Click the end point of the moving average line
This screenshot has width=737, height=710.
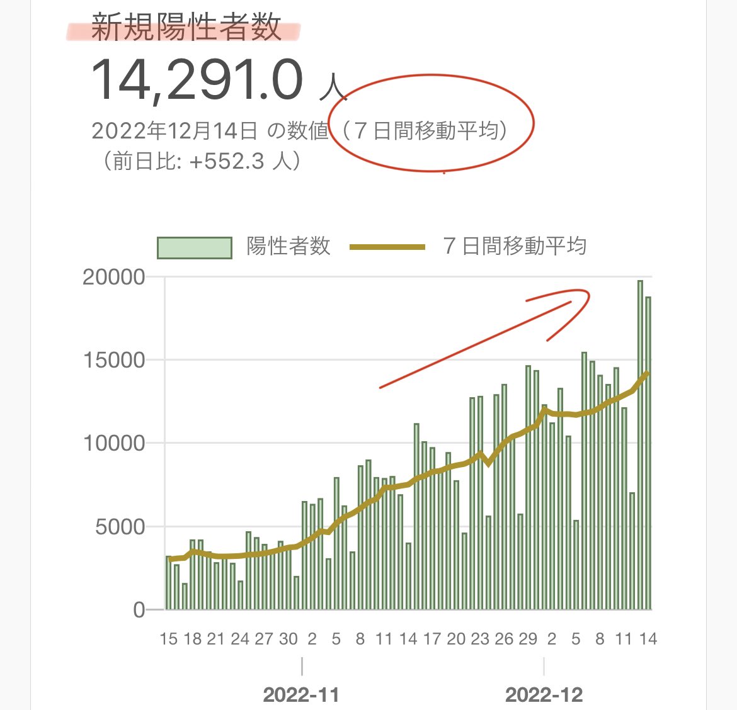pyautogui.click(x=648, y=373)
